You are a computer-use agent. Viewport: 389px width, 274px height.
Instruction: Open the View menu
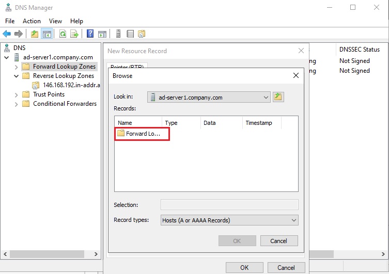(55, 21)
